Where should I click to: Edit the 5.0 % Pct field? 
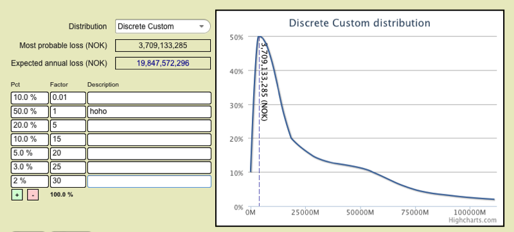[30, 153]
